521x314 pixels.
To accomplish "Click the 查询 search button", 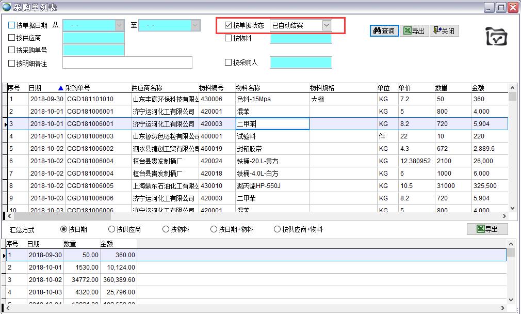I will [x=384, y=31].
